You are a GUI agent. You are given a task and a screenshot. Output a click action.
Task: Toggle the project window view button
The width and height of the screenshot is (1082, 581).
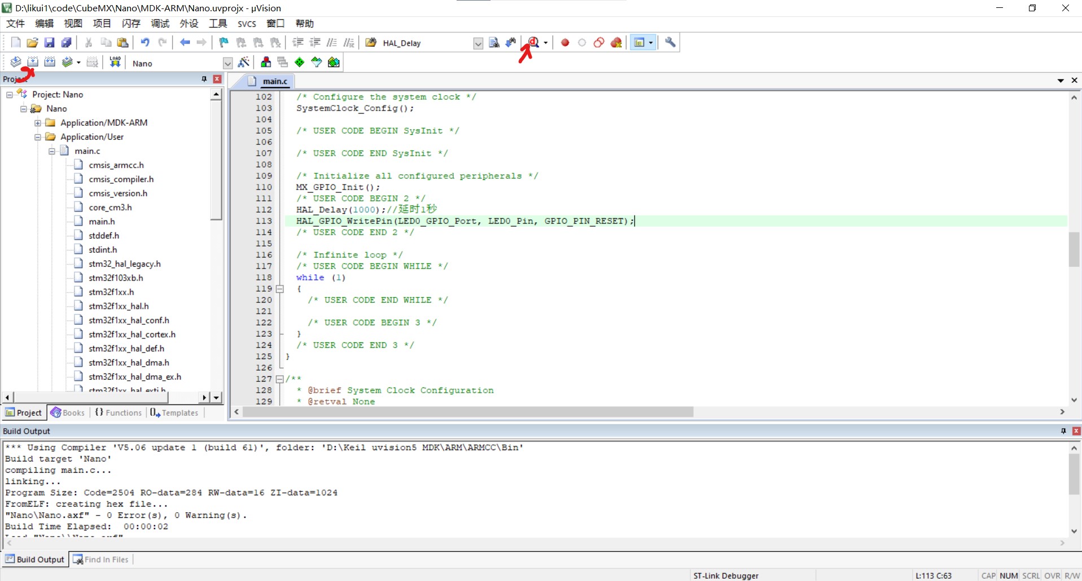[639, 43]
